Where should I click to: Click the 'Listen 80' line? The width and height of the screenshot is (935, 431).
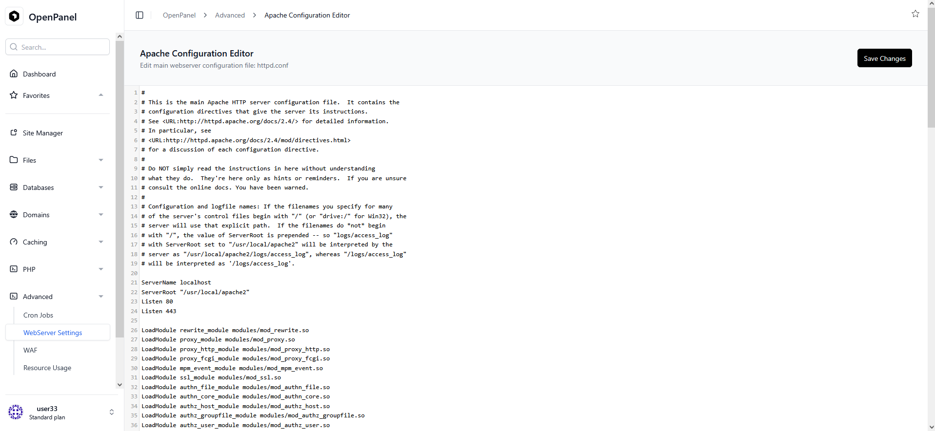[x=157, y=301]
